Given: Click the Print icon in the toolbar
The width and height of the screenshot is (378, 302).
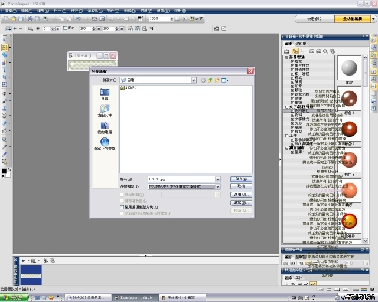Looking at the screenshot, I should click(30, 18).
